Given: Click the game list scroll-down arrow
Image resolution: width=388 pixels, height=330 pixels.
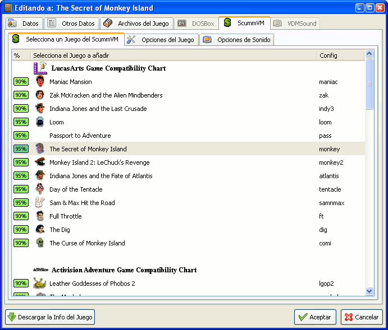Looking at the screenshot, I should 369,291.
